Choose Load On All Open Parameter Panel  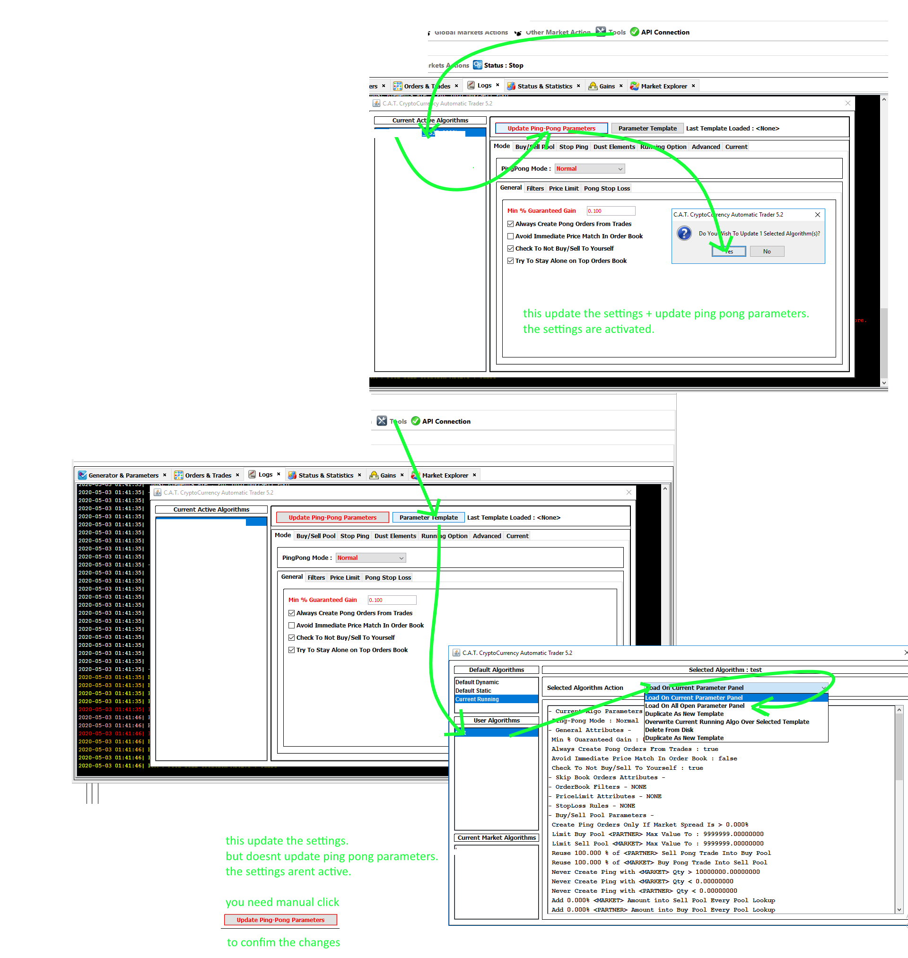click(x=736, y=706)
